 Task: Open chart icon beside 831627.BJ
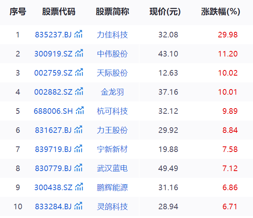tap(78, 130)
